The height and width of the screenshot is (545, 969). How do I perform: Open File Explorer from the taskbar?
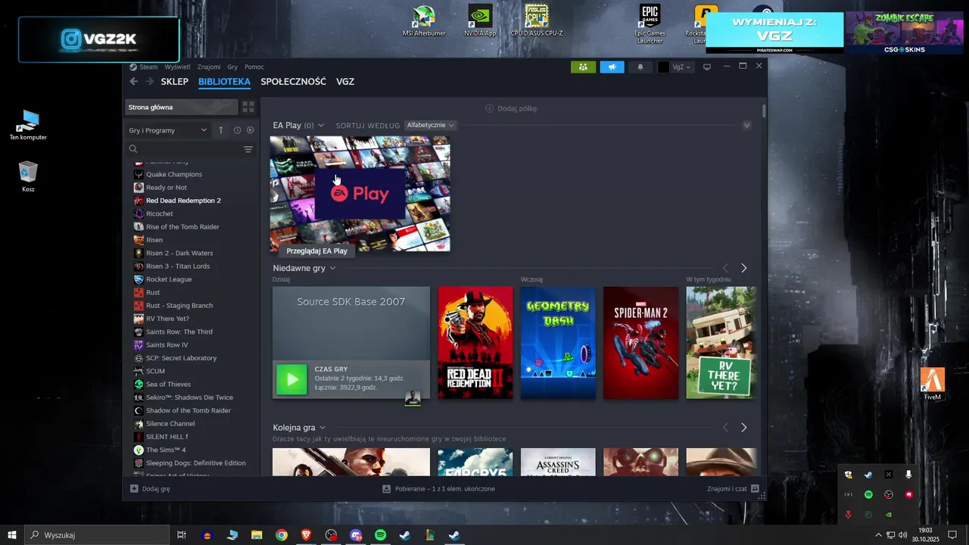(x=257, y=535)
